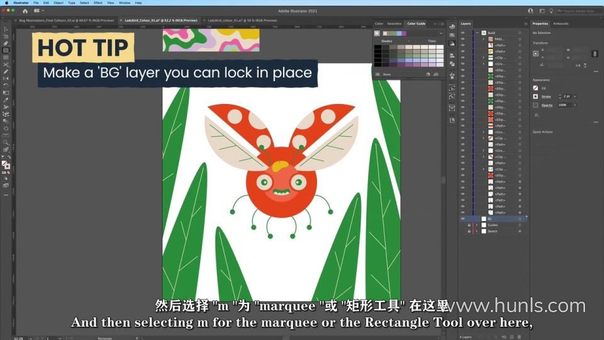Click the fx effects icon in Appearance
The height and width of the screenshot is (340, 604).
tap(536, 115)
